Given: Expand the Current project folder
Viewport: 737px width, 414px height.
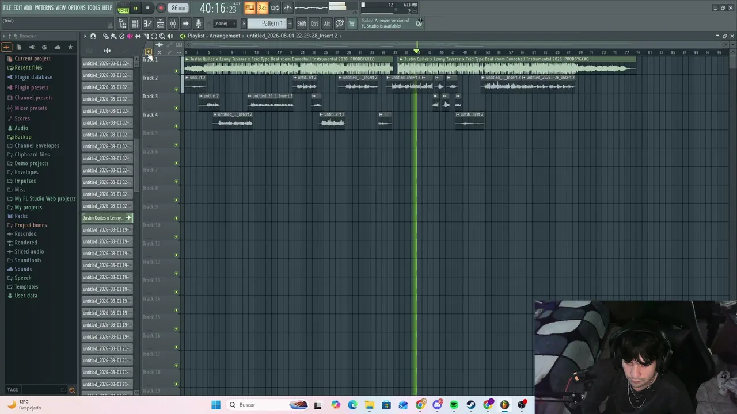Looking at the screenshot, I should point(32,59).
